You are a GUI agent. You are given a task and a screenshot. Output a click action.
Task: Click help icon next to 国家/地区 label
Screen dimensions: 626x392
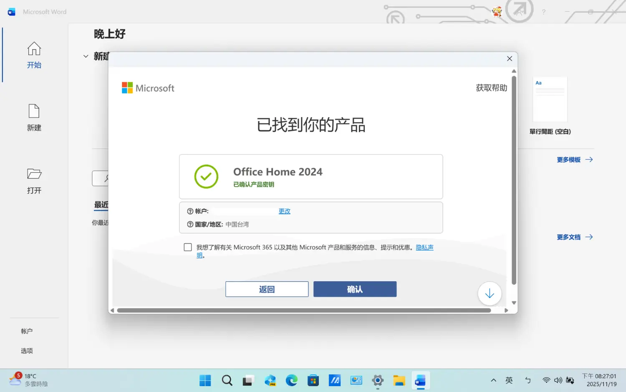coord(190,224)
